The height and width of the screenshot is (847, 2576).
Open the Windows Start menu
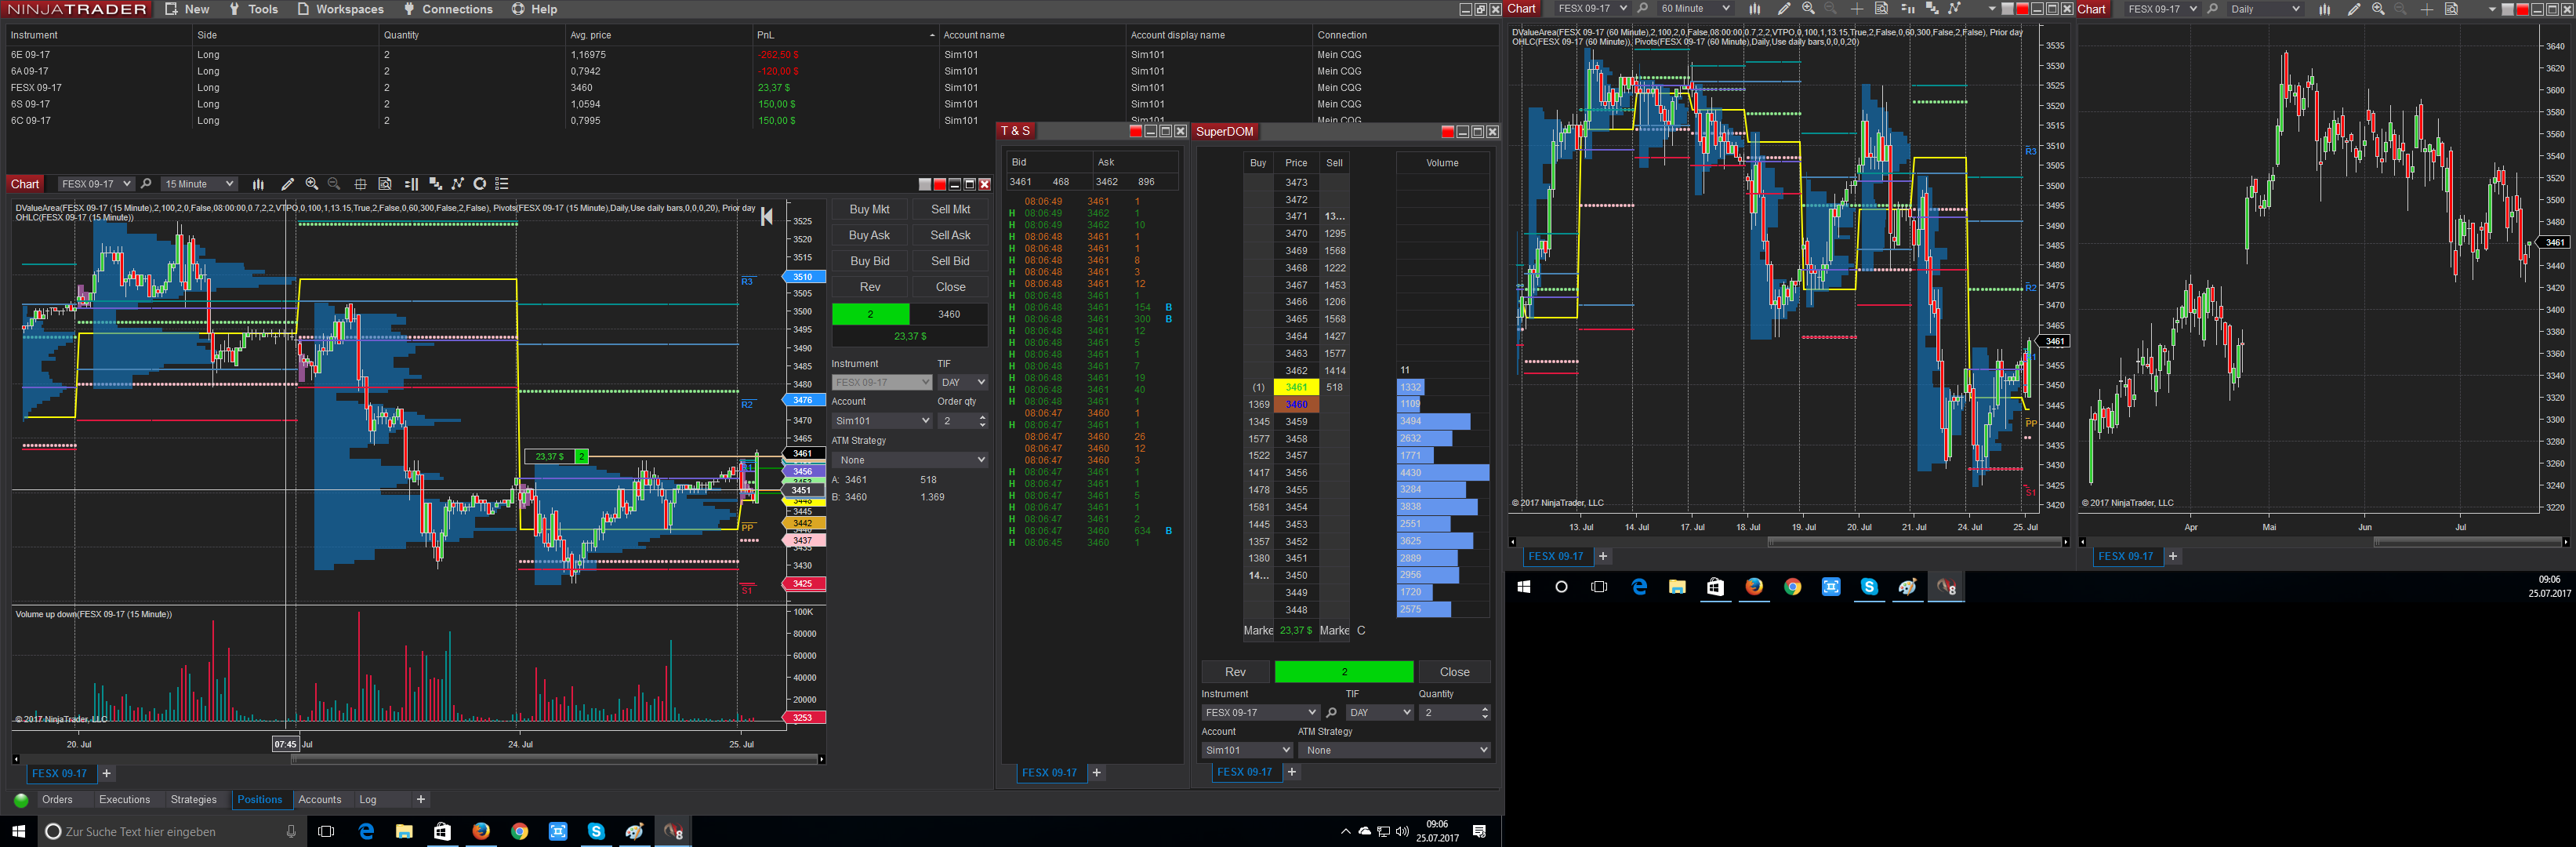tap(18, 831)
